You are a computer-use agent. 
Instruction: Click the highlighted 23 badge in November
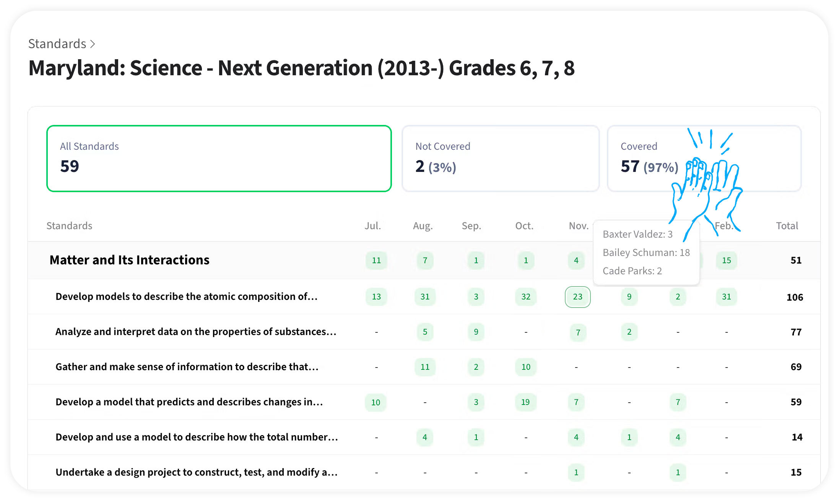click(577, 297)
